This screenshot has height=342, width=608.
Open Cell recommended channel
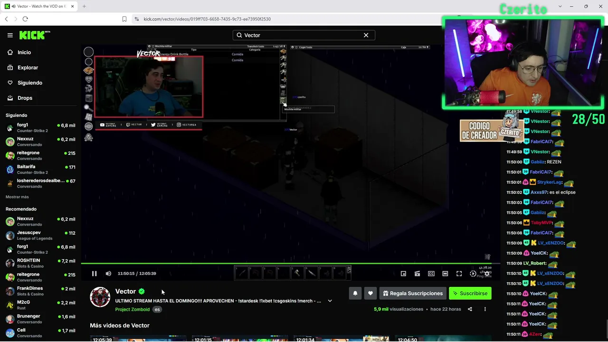tap(40, 332)
